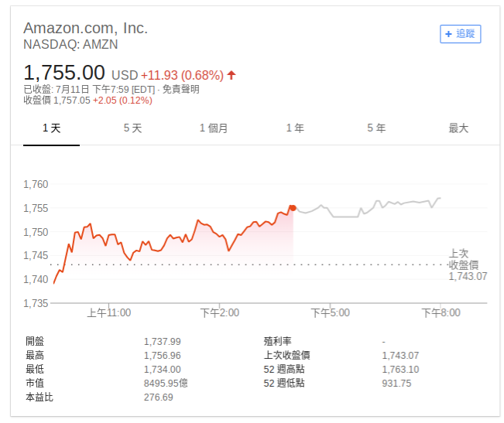504x423 pixels.
Task: Open the 1 個月 chart range
Action: [214, 128]
